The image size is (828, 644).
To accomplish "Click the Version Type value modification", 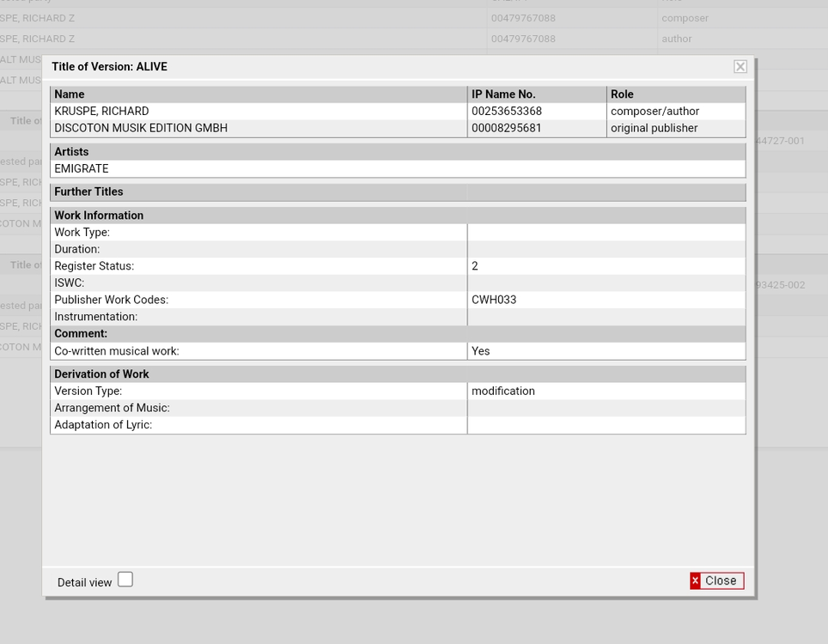I will coord(503,392).
